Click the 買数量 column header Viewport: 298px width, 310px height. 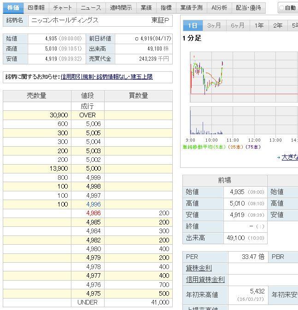(139, 96)
